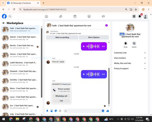The image size is (152, 122).
Task: Open Norelis conversation in list
Action: click(x=20, y=47)
